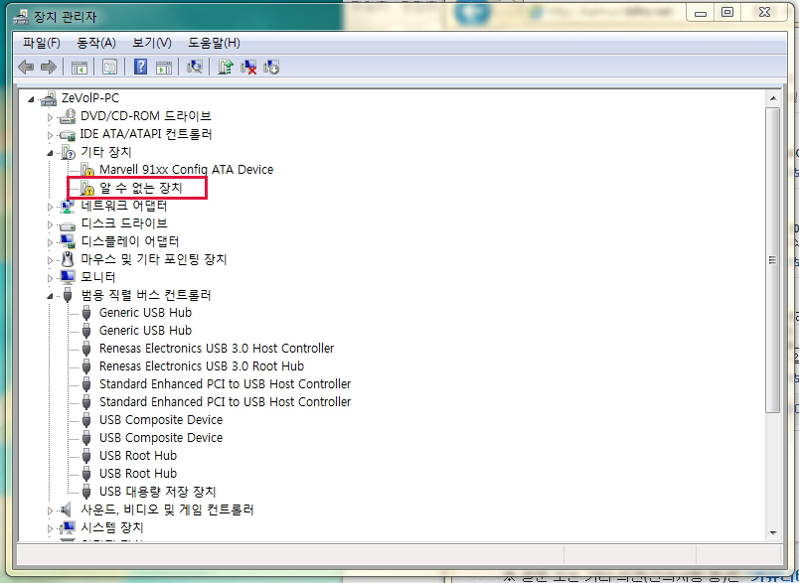Click the Back arrow toolbar button
The image size is (799, 583).
tap(26, 67)
